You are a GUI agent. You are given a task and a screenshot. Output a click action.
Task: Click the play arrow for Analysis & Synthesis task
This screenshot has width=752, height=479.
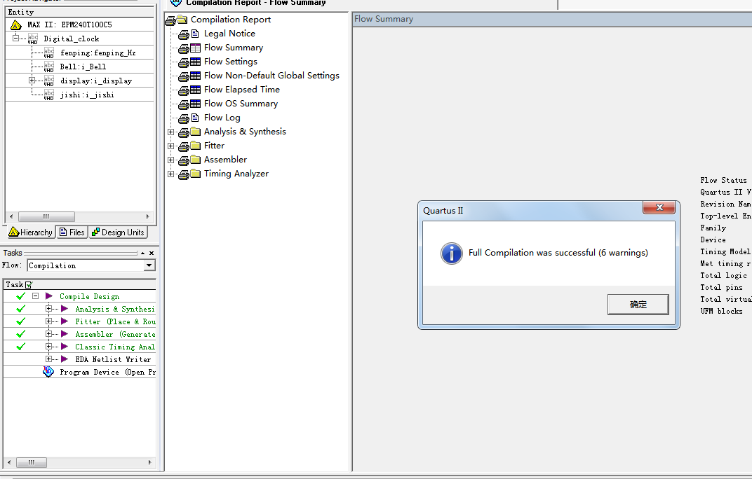click(x=65, y=309)
